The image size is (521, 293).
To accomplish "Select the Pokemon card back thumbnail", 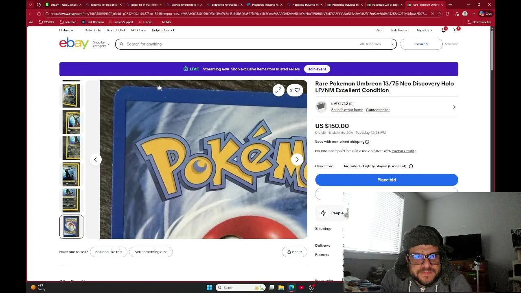I will click(71, 227).
